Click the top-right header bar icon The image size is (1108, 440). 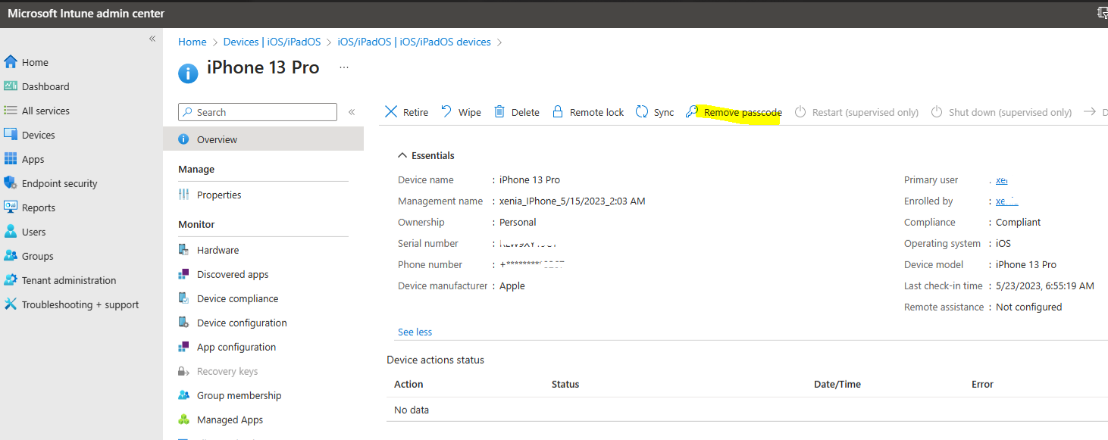1102,12
